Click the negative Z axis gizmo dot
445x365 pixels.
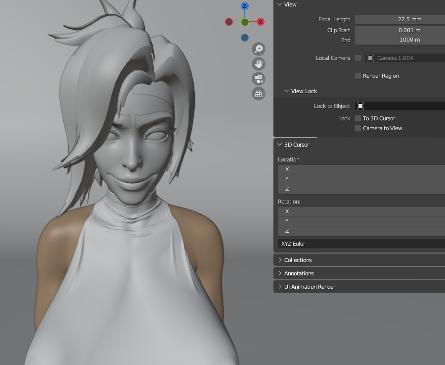click(x=245, y=38)
